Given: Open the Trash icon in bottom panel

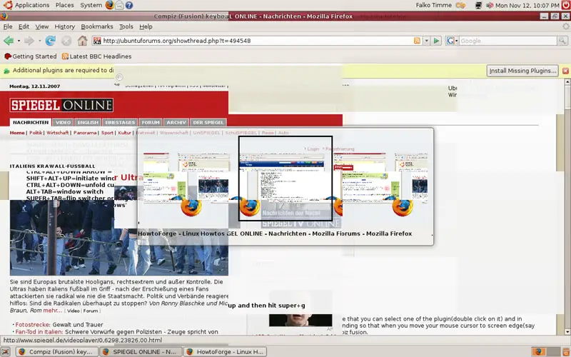Looking at the screenshot, I should click(x=565, y=352).
